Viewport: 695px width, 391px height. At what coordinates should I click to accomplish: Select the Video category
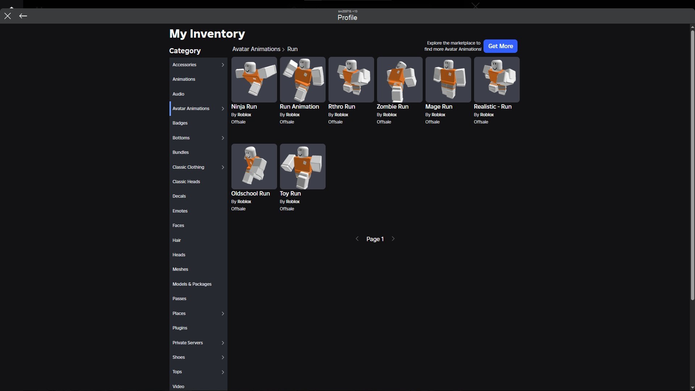coord(198,386)
